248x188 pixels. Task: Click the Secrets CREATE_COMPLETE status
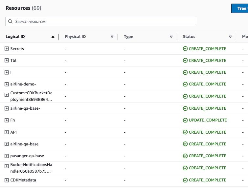(x=205, y=49)
